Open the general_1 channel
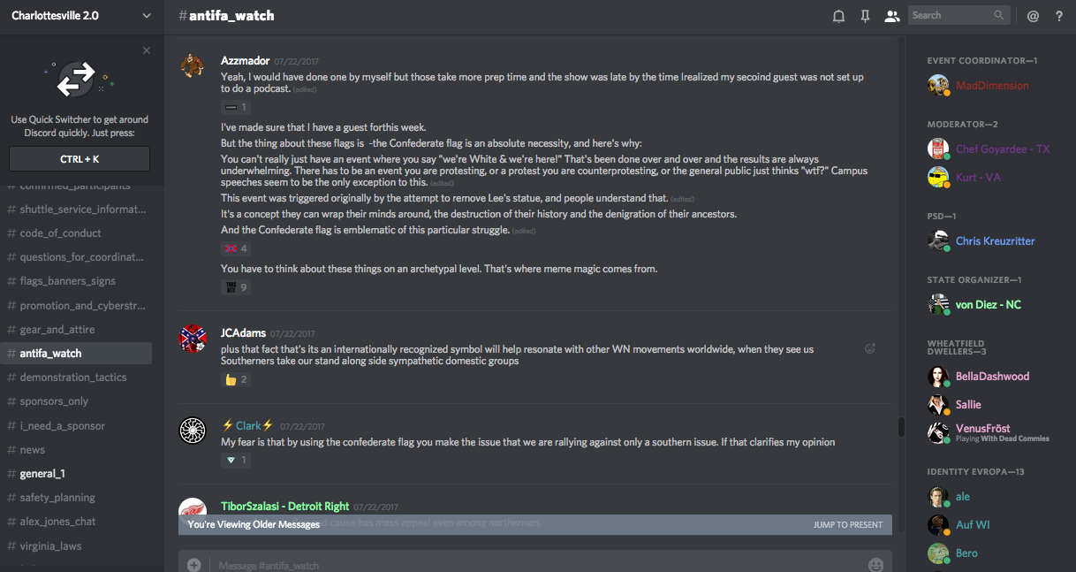The height and width of the screenshot is (572, 1076). pos(42,474)
